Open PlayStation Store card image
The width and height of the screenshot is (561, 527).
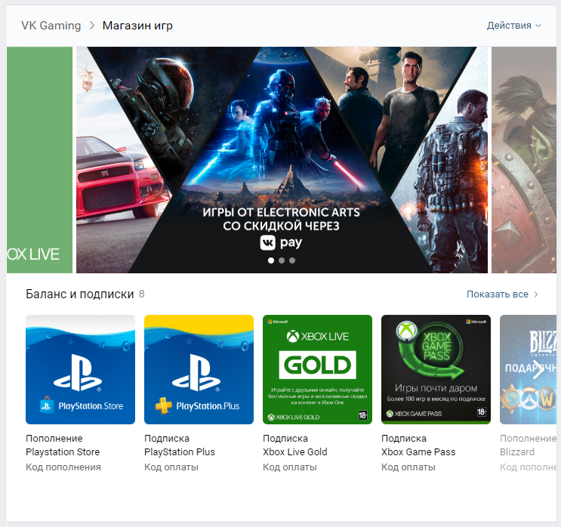pos(81,370)
